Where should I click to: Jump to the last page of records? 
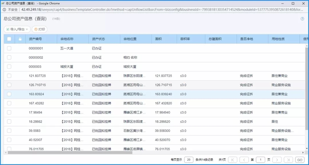[288, 160]
